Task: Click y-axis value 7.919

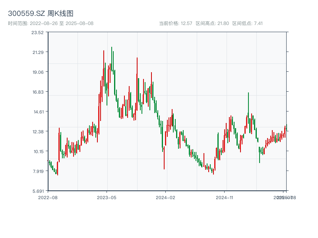Action: [x=38, y=171]
